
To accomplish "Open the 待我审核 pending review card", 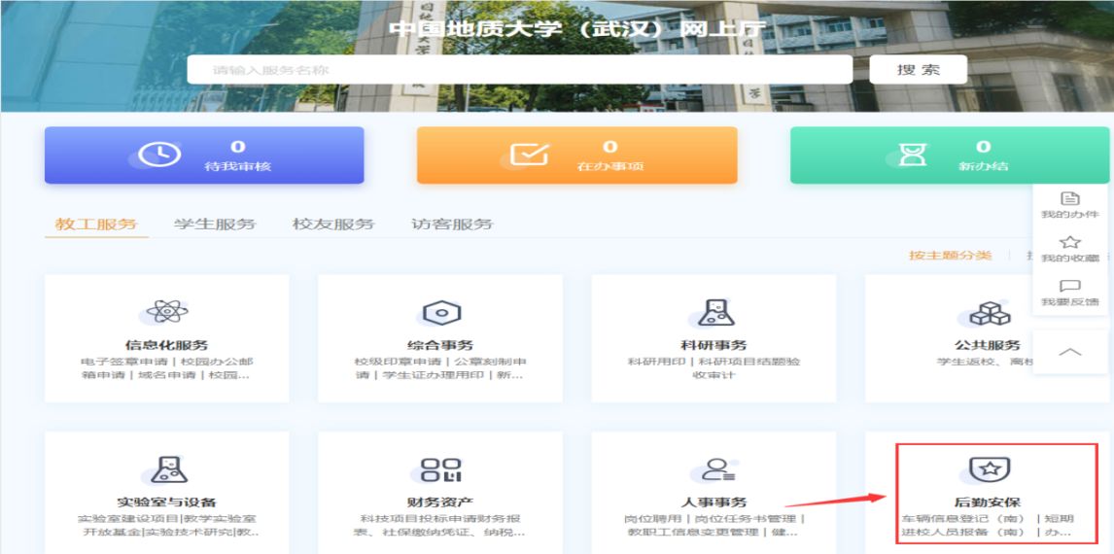I will (x=204, y=156).
